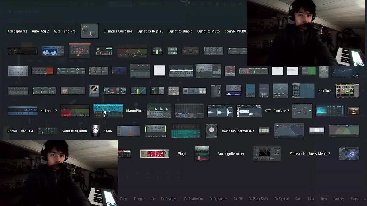
Task: Open the OTT plugin
Action: (268, 111)
